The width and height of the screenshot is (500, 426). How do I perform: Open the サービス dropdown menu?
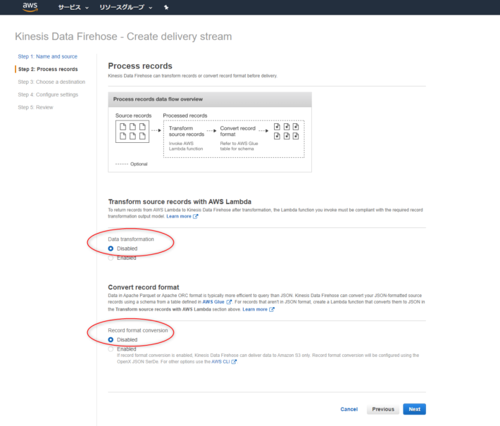(73, 7)
